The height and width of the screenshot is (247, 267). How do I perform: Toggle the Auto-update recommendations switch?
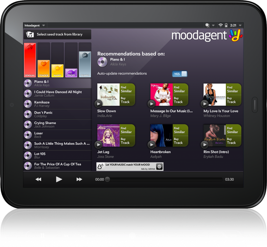[180, 74]
